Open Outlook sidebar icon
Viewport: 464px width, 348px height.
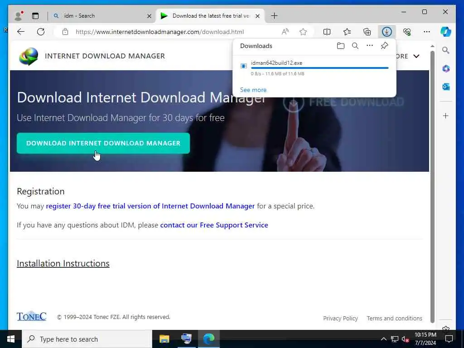[x=446, y=87]
